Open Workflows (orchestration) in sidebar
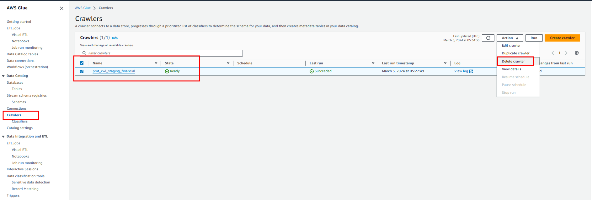The height and width of the screenshot is (200, 592). 27,67
